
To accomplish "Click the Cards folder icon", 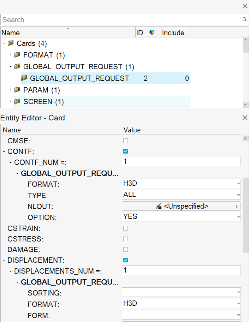I will pyautogui.click(x=11, y=44).
